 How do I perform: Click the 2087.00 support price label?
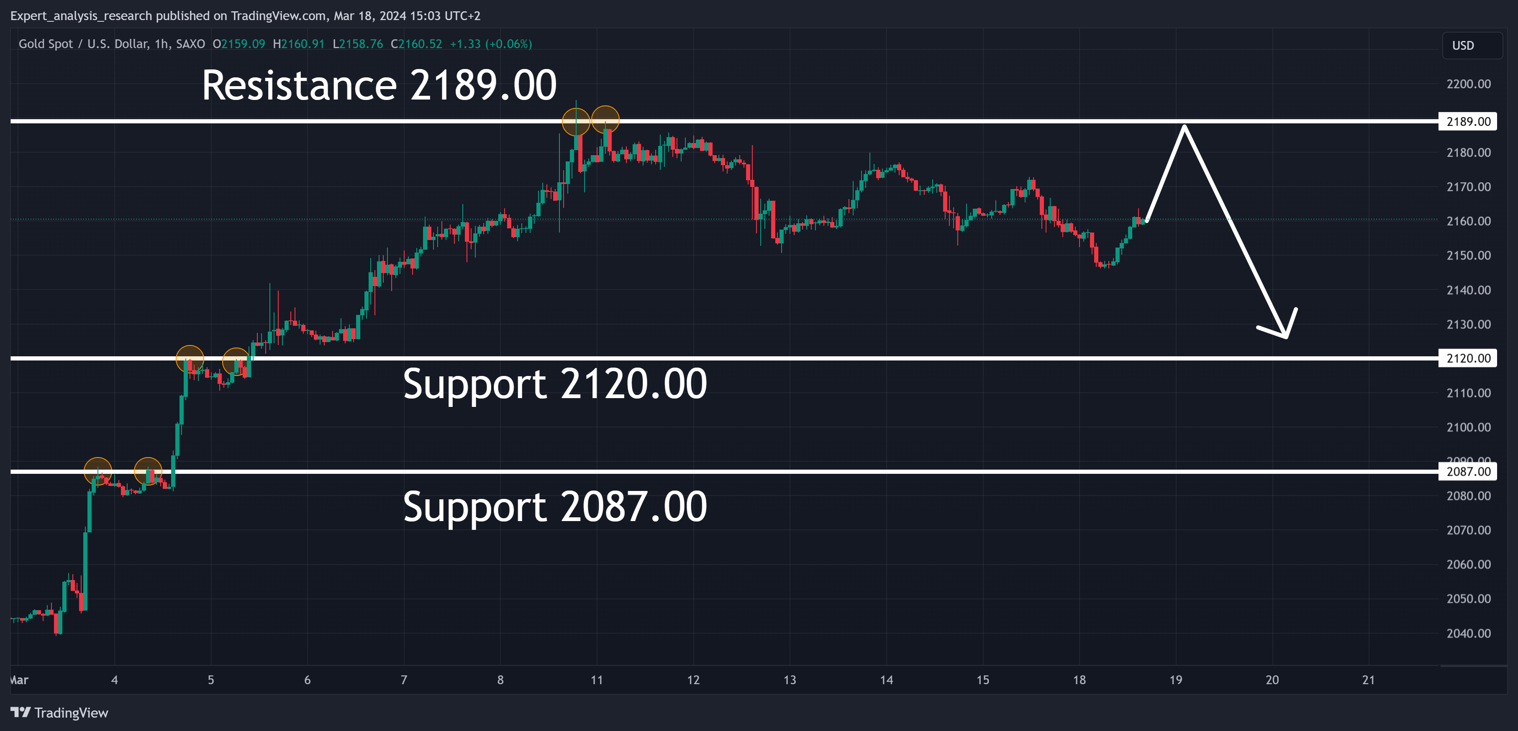1468,471
